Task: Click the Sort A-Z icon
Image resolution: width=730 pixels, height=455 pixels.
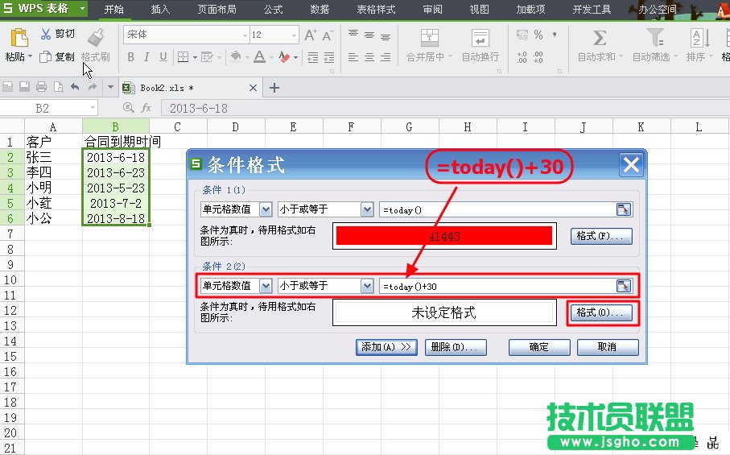Action: [699, 38]
